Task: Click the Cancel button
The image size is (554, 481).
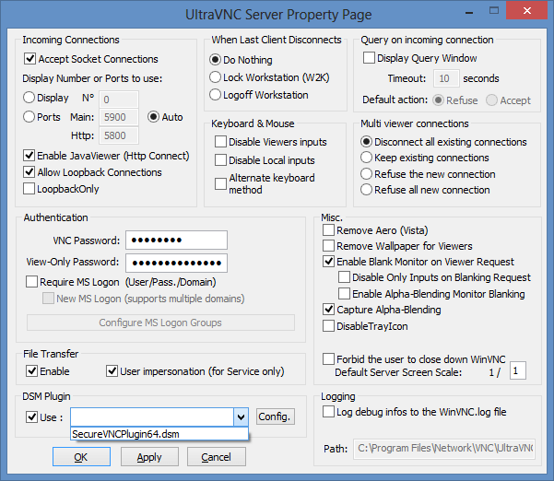Action: (x=217, y=457)
